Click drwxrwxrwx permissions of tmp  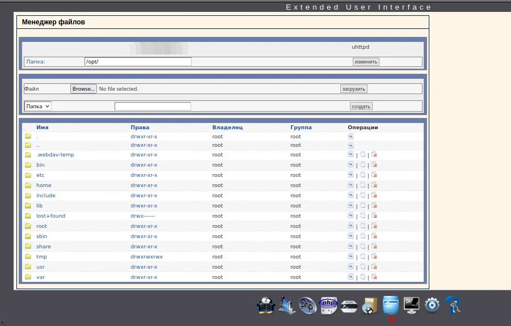pyautogui.click(x=147, y=257)
